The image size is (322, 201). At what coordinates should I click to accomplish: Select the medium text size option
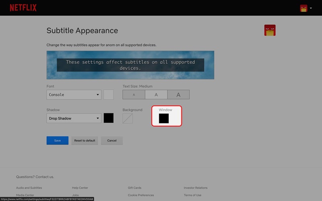click(x=156, y=95)
